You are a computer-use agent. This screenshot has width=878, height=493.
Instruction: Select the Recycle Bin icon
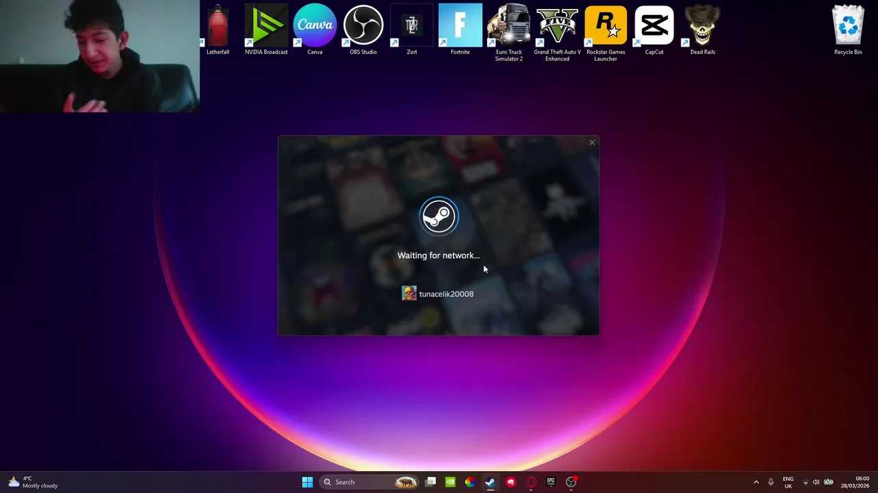(848, 29)
